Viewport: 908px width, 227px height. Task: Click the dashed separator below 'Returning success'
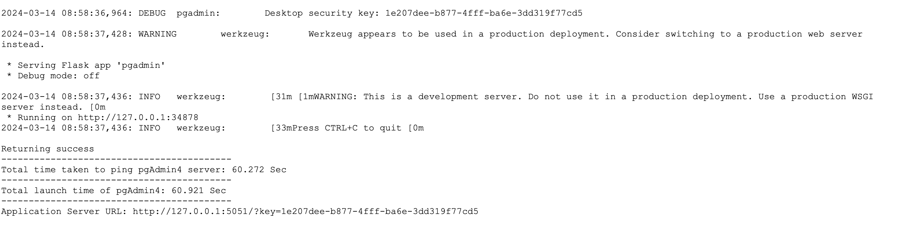[x=116, y=160]
